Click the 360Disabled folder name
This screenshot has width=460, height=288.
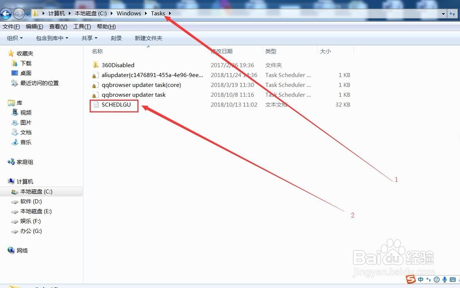[118, 65]
